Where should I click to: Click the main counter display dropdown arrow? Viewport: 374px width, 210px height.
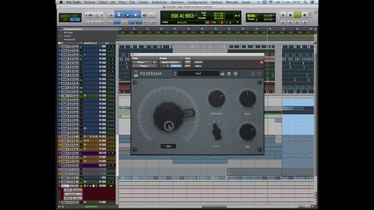pos(196,16)
